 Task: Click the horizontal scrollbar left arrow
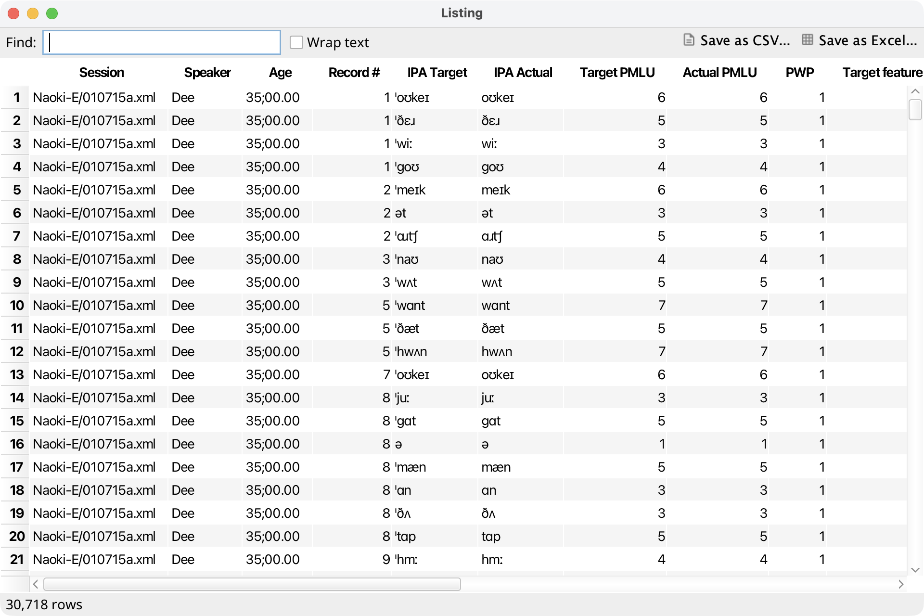click(x=35, y=584)
